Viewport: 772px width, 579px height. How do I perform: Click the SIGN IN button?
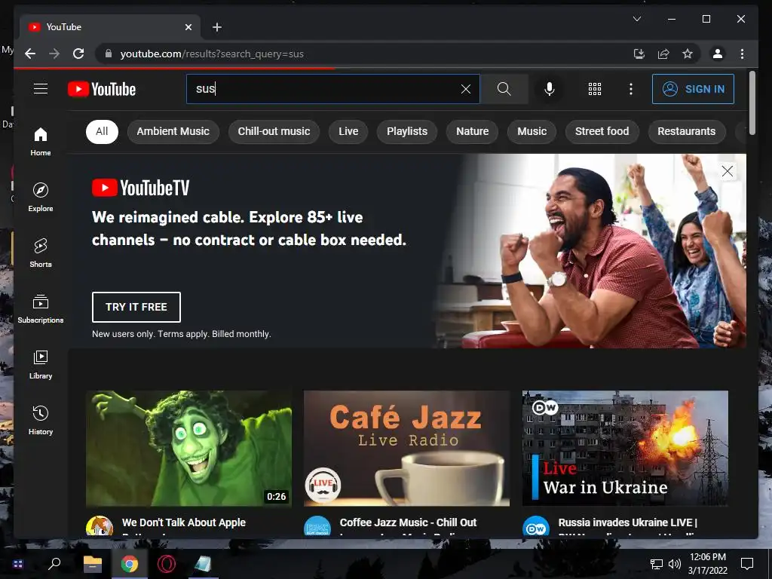(693, 89)
